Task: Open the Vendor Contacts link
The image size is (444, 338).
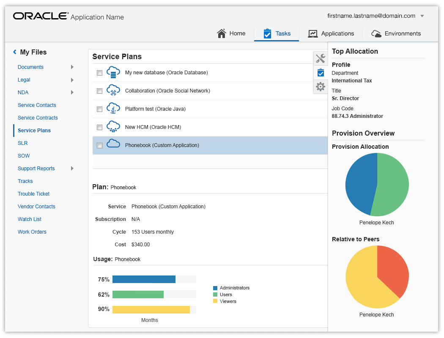Action: tap(36, 207)
